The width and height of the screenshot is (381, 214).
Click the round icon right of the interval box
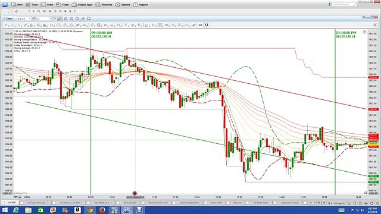[x=54, y=18]
